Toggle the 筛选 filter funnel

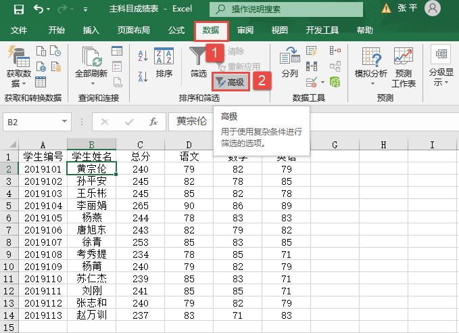pos(199,62)
